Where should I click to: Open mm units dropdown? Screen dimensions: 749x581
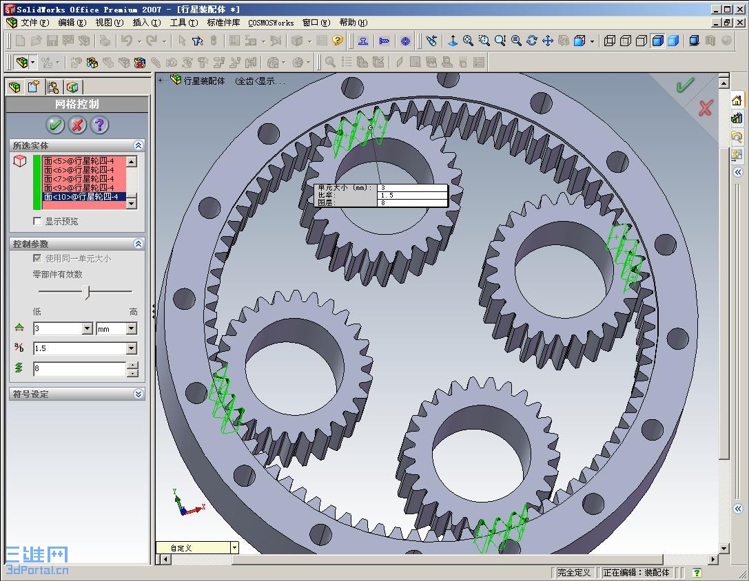pos(132,328)
